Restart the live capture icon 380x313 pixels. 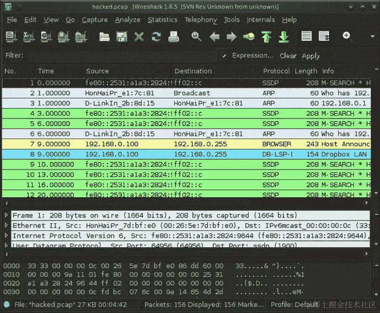coord(81,36)
